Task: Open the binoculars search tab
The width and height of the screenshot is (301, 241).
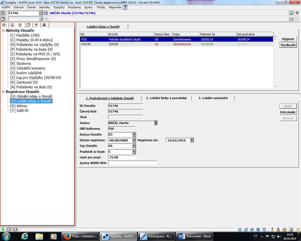Action: (x=44, y=25)
